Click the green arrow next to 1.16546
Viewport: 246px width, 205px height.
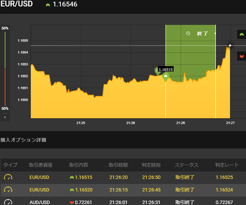[x=48, y=5]
